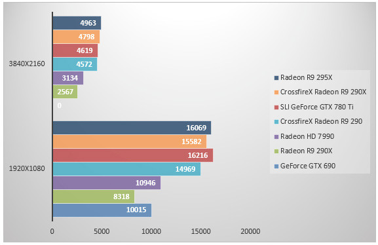Select the green bar showing 8318
The height and width of the screenshot is (245, 378).
coord(94,197)
